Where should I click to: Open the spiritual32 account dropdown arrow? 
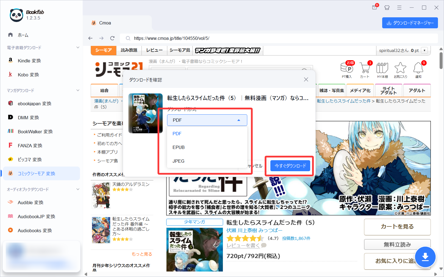tap(424, 51)
